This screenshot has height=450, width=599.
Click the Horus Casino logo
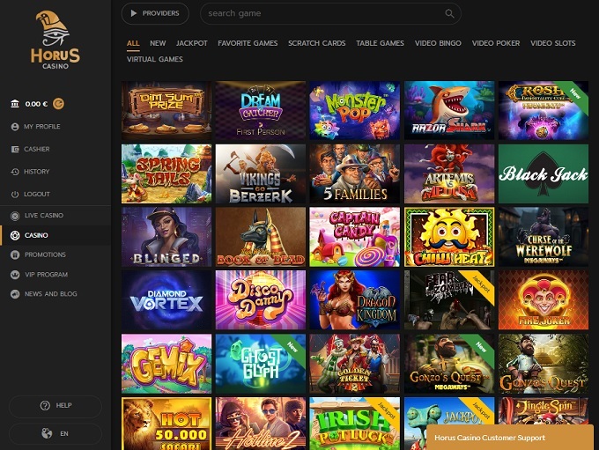click(57, 39)
